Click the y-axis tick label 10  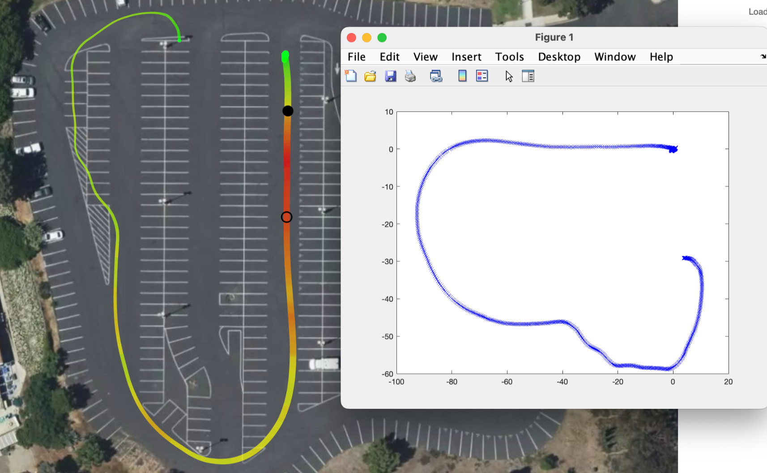(389, 112)
